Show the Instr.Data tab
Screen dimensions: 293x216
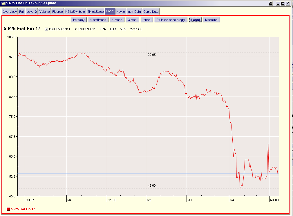(134, 12)
